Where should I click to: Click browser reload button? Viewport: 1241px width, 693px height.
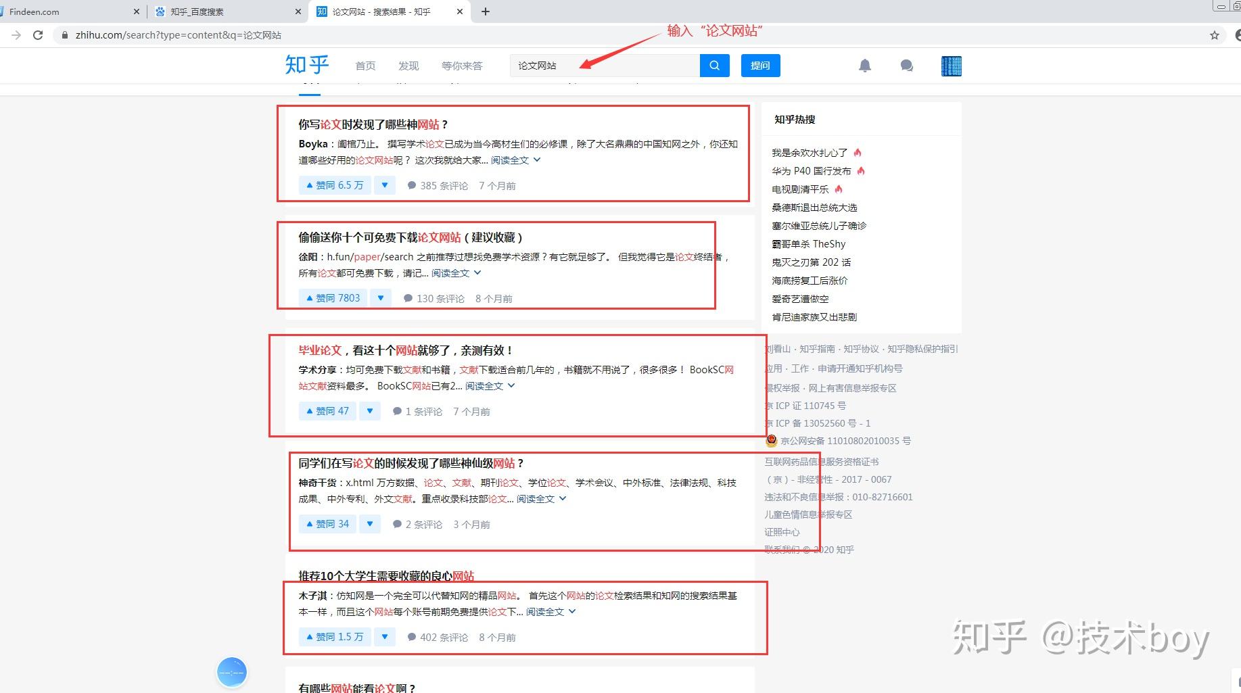[x=38, y=35]
